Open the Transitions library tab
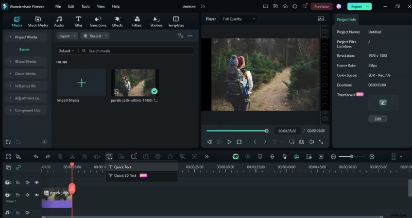This screenshot has height=218, width=412. pyautogui.click(x=97, y=21)
